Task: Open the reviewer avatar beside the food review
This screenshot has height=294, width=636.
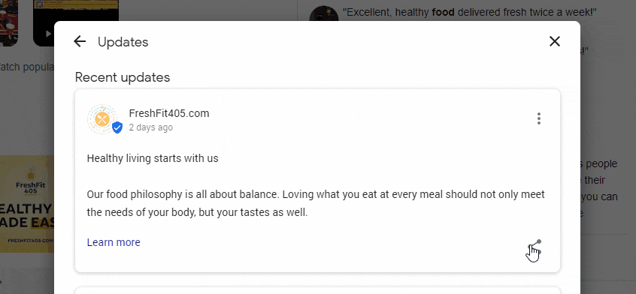Action: click(324, 14)
